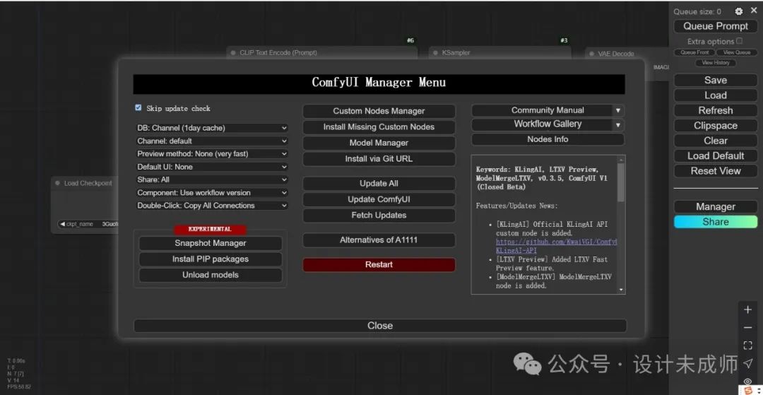Click the EXPERIMENTAL red label
The width and height of the screenshot is (763, 395).
210,229
